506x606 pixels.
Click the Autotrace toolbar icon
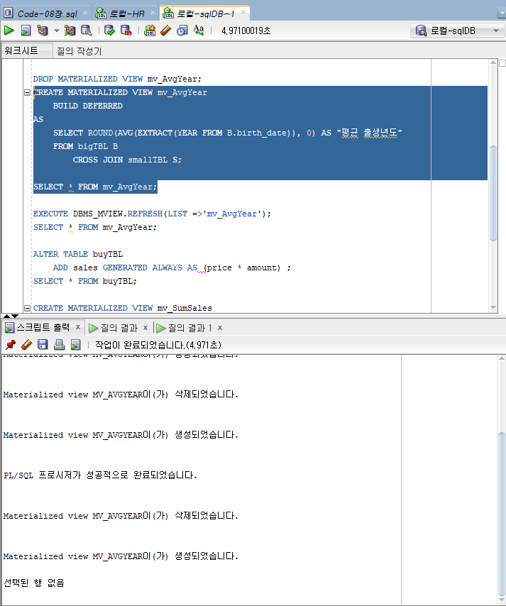pyautogui.click(x=70, y=30)
